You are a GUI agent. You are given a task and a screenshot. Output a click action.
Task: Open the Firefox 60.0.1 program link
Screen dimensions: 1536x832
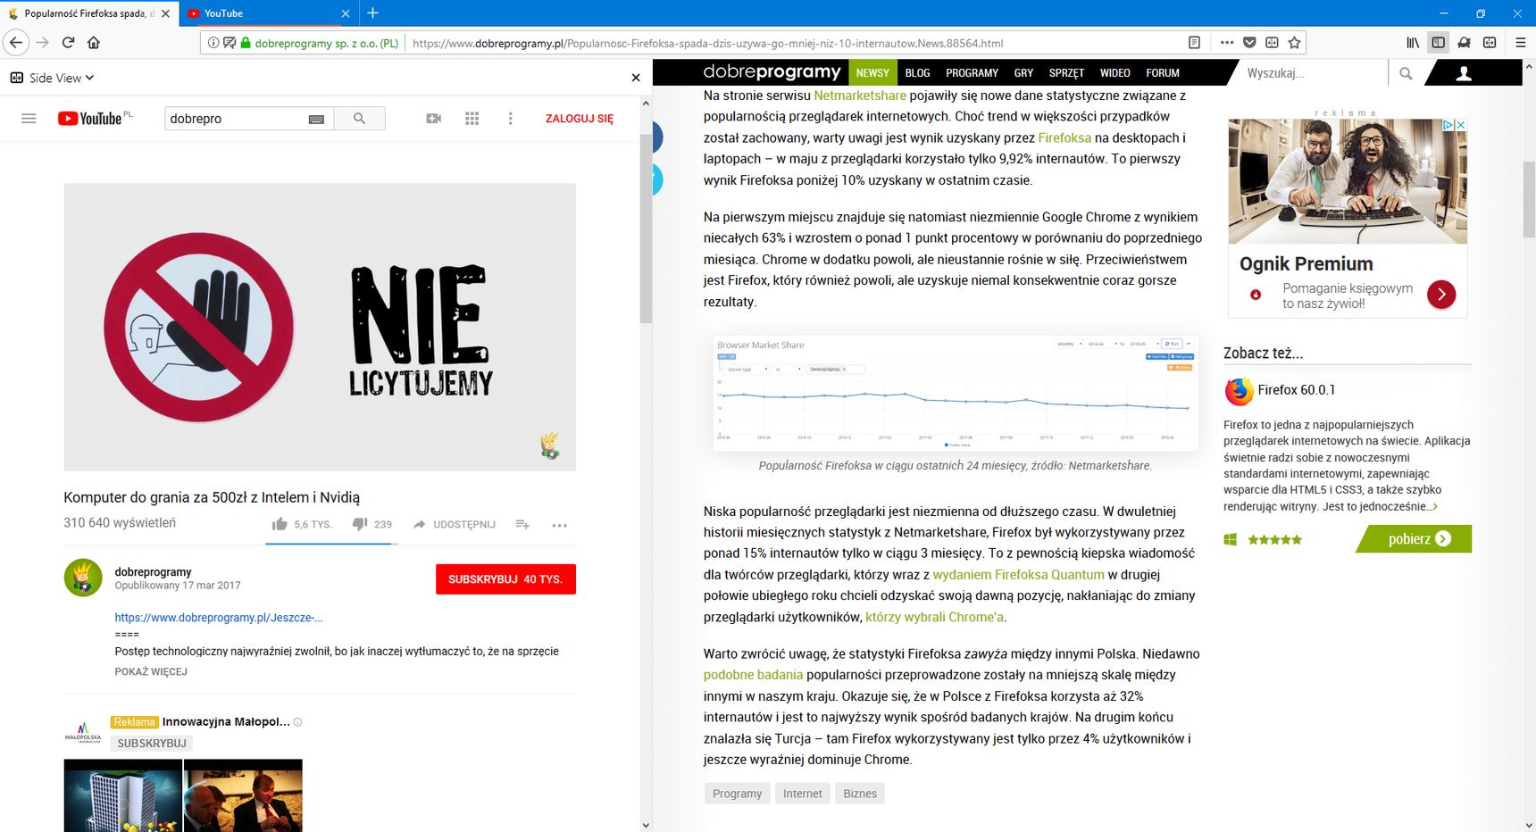(x=1296, y=390)
